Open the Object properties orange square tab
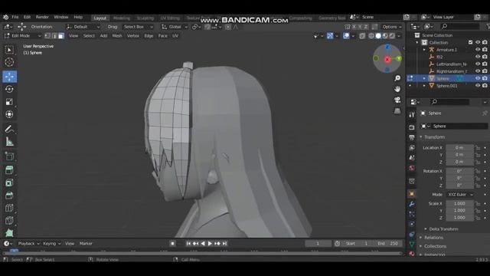The width and height of the screenshot is (490, 276). pyautogui.click(x=412, y=194)
